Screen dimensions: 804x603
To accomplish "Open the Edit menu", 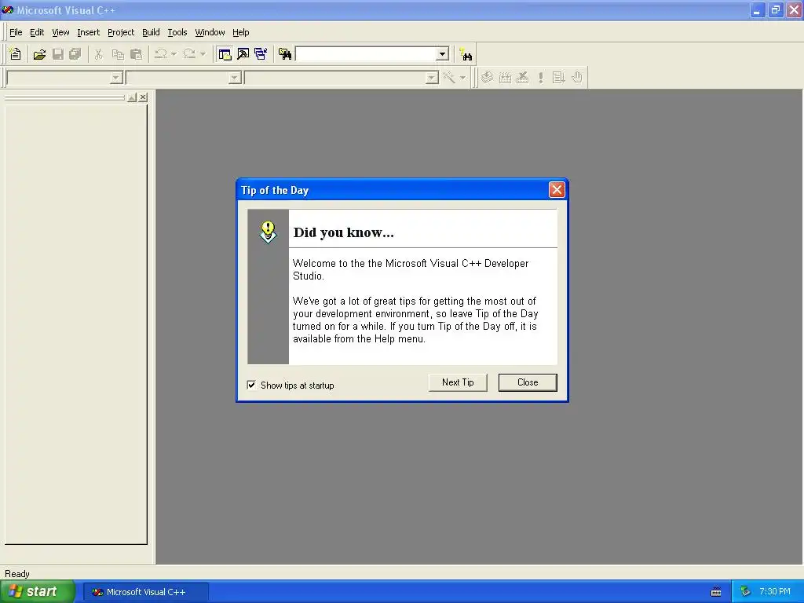I will pos(37,32).
